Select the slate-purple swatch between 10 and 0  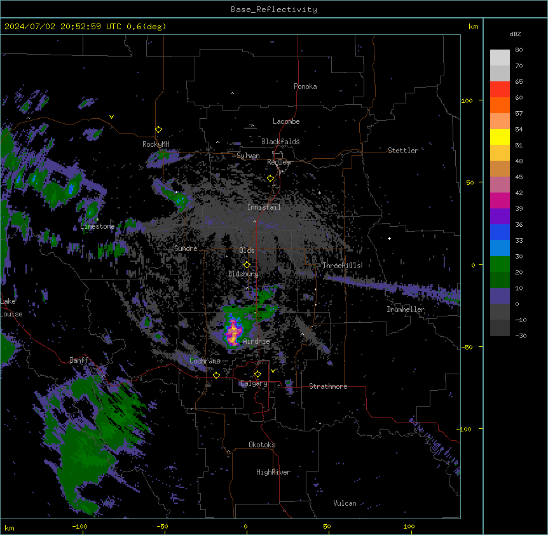[500, 296]
